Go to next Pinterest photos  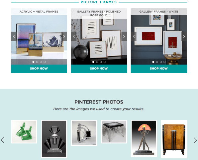pos(195,140)
